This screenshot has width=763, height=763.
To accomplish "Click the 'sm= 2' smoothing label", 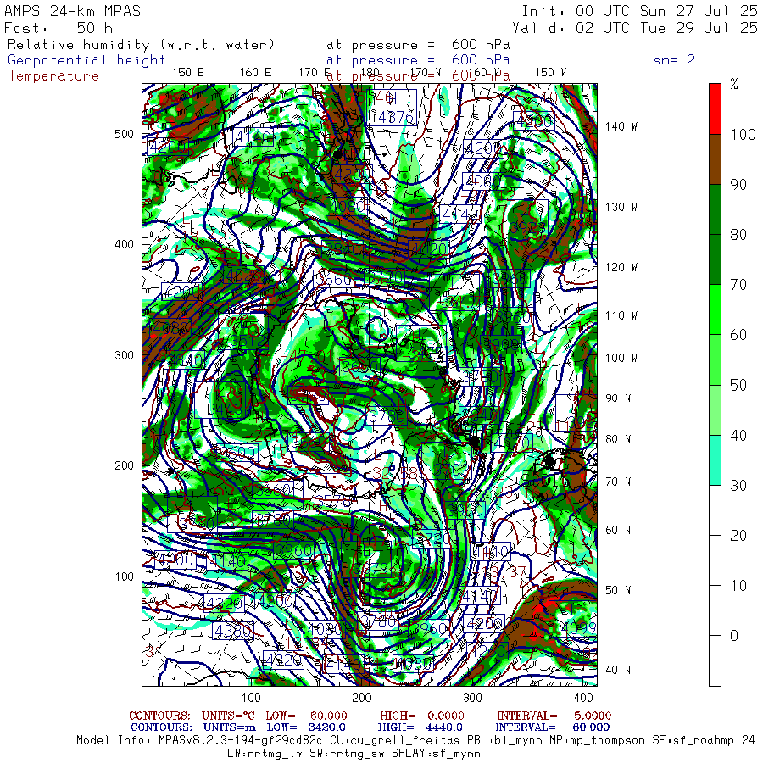I will pyautogui.click(x=675, y=60).
